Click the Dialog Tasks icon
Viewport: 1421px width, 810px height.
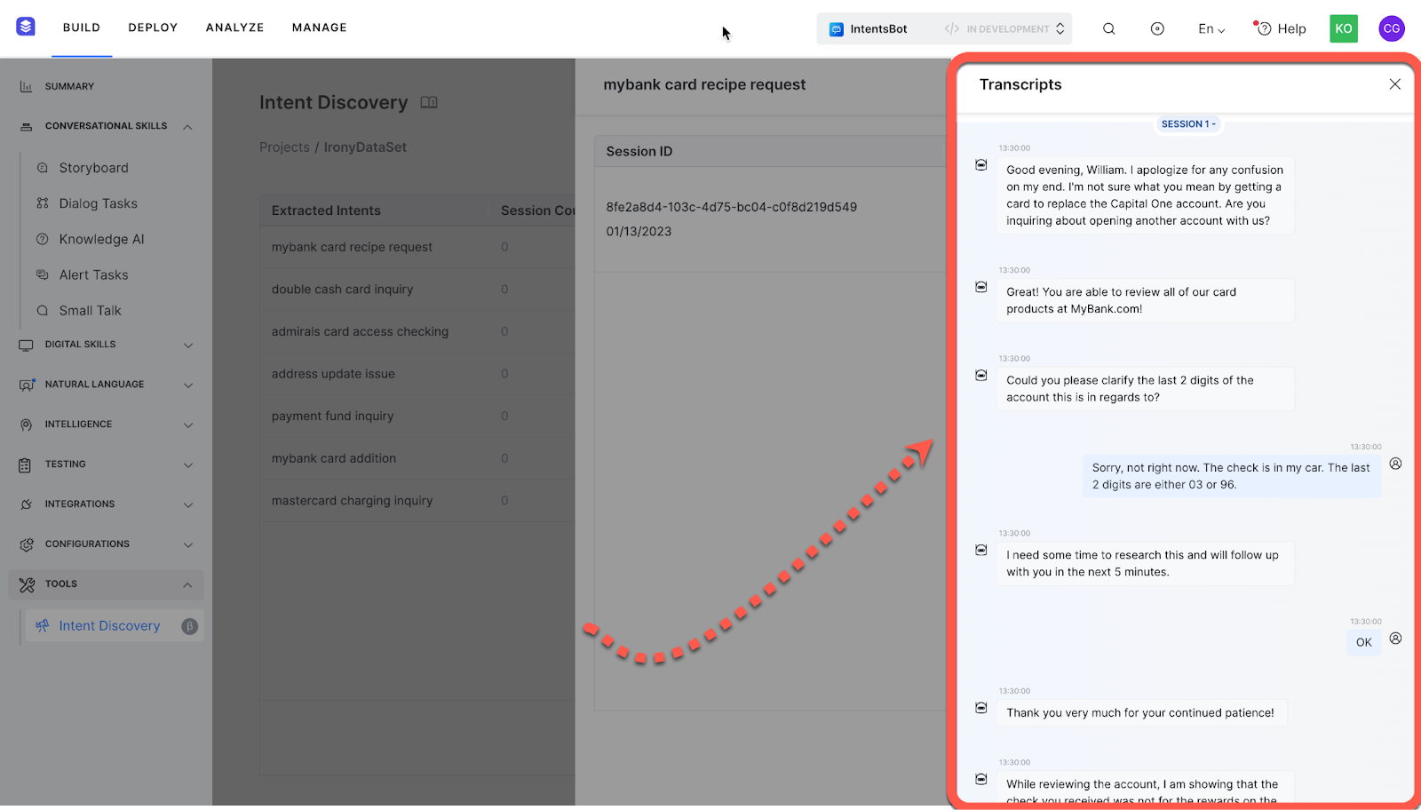pyautogui.click(x=42, y=203)
